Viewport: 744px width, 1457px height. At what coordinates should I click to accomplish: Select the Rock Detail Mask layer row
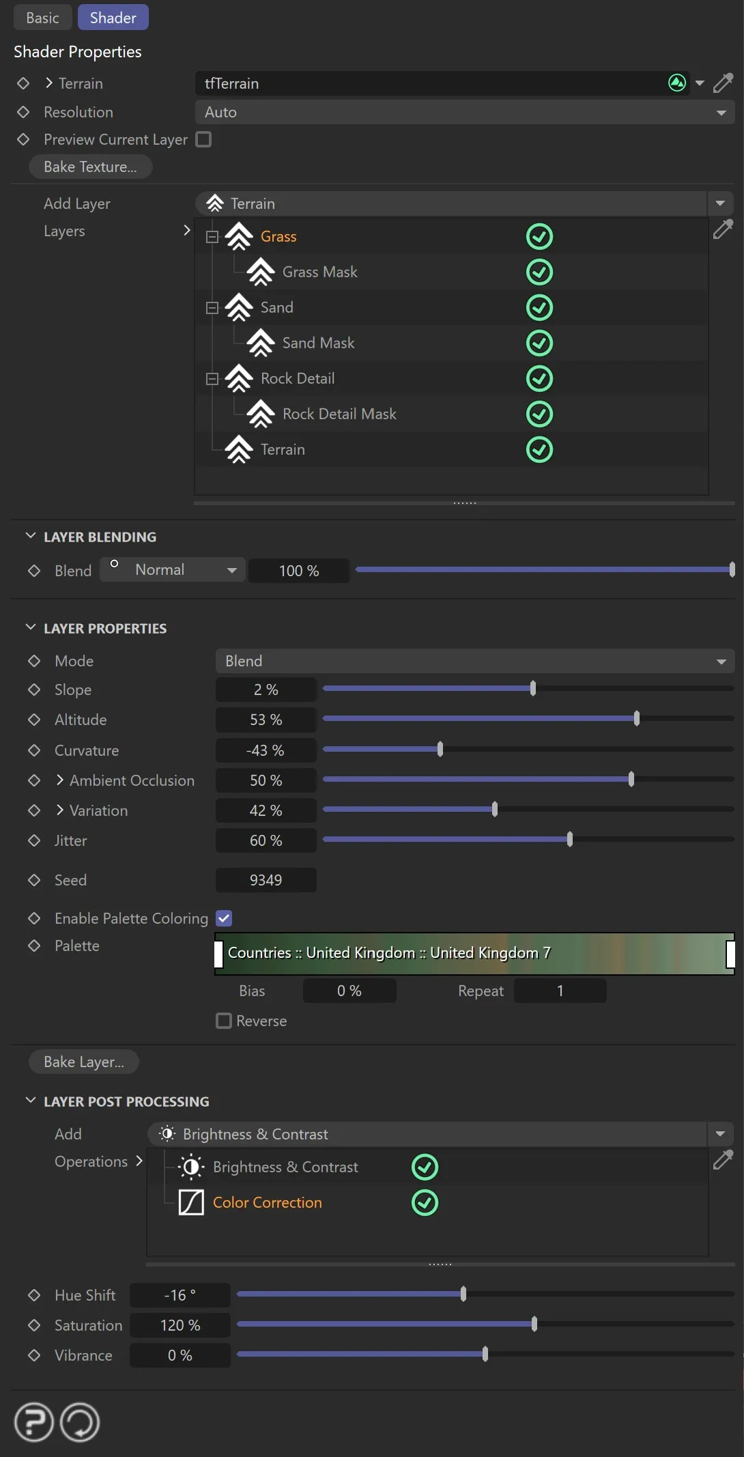coord(451,414)
